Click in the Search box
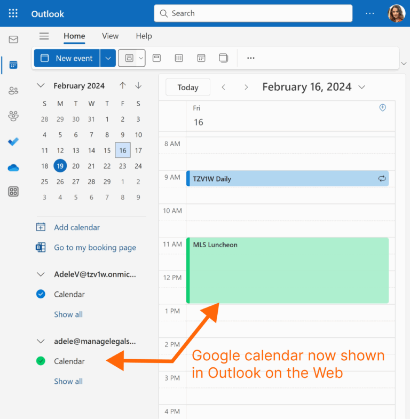 253,13
